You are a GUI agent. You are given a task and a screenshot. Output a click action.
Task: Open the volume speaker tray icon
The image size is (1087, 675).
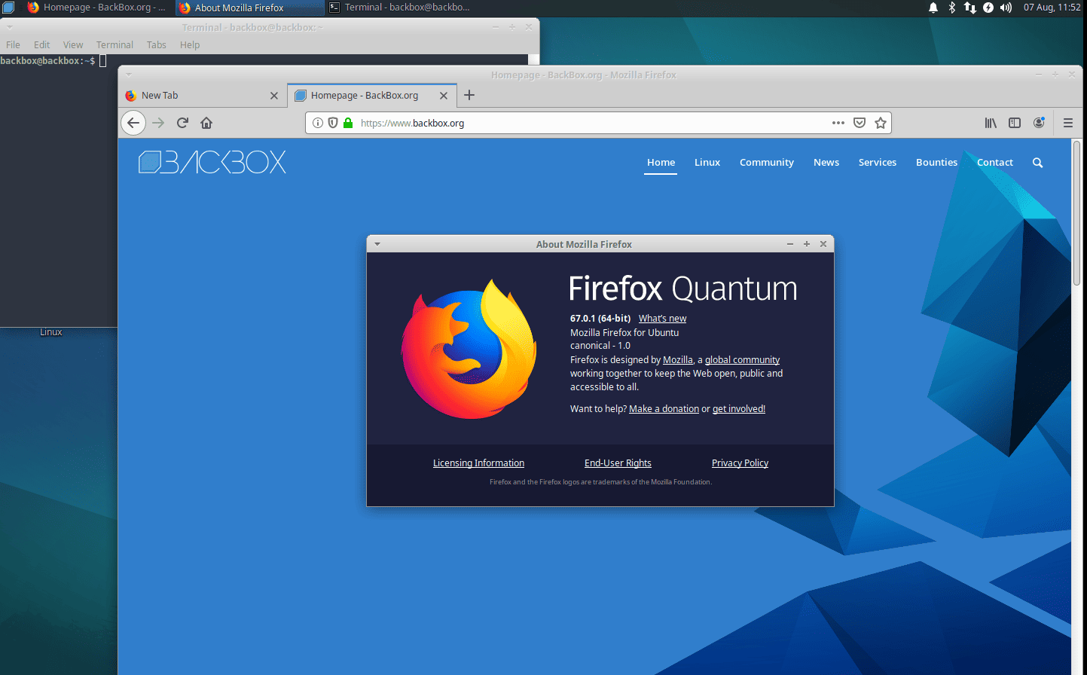tap(1006, 8)
